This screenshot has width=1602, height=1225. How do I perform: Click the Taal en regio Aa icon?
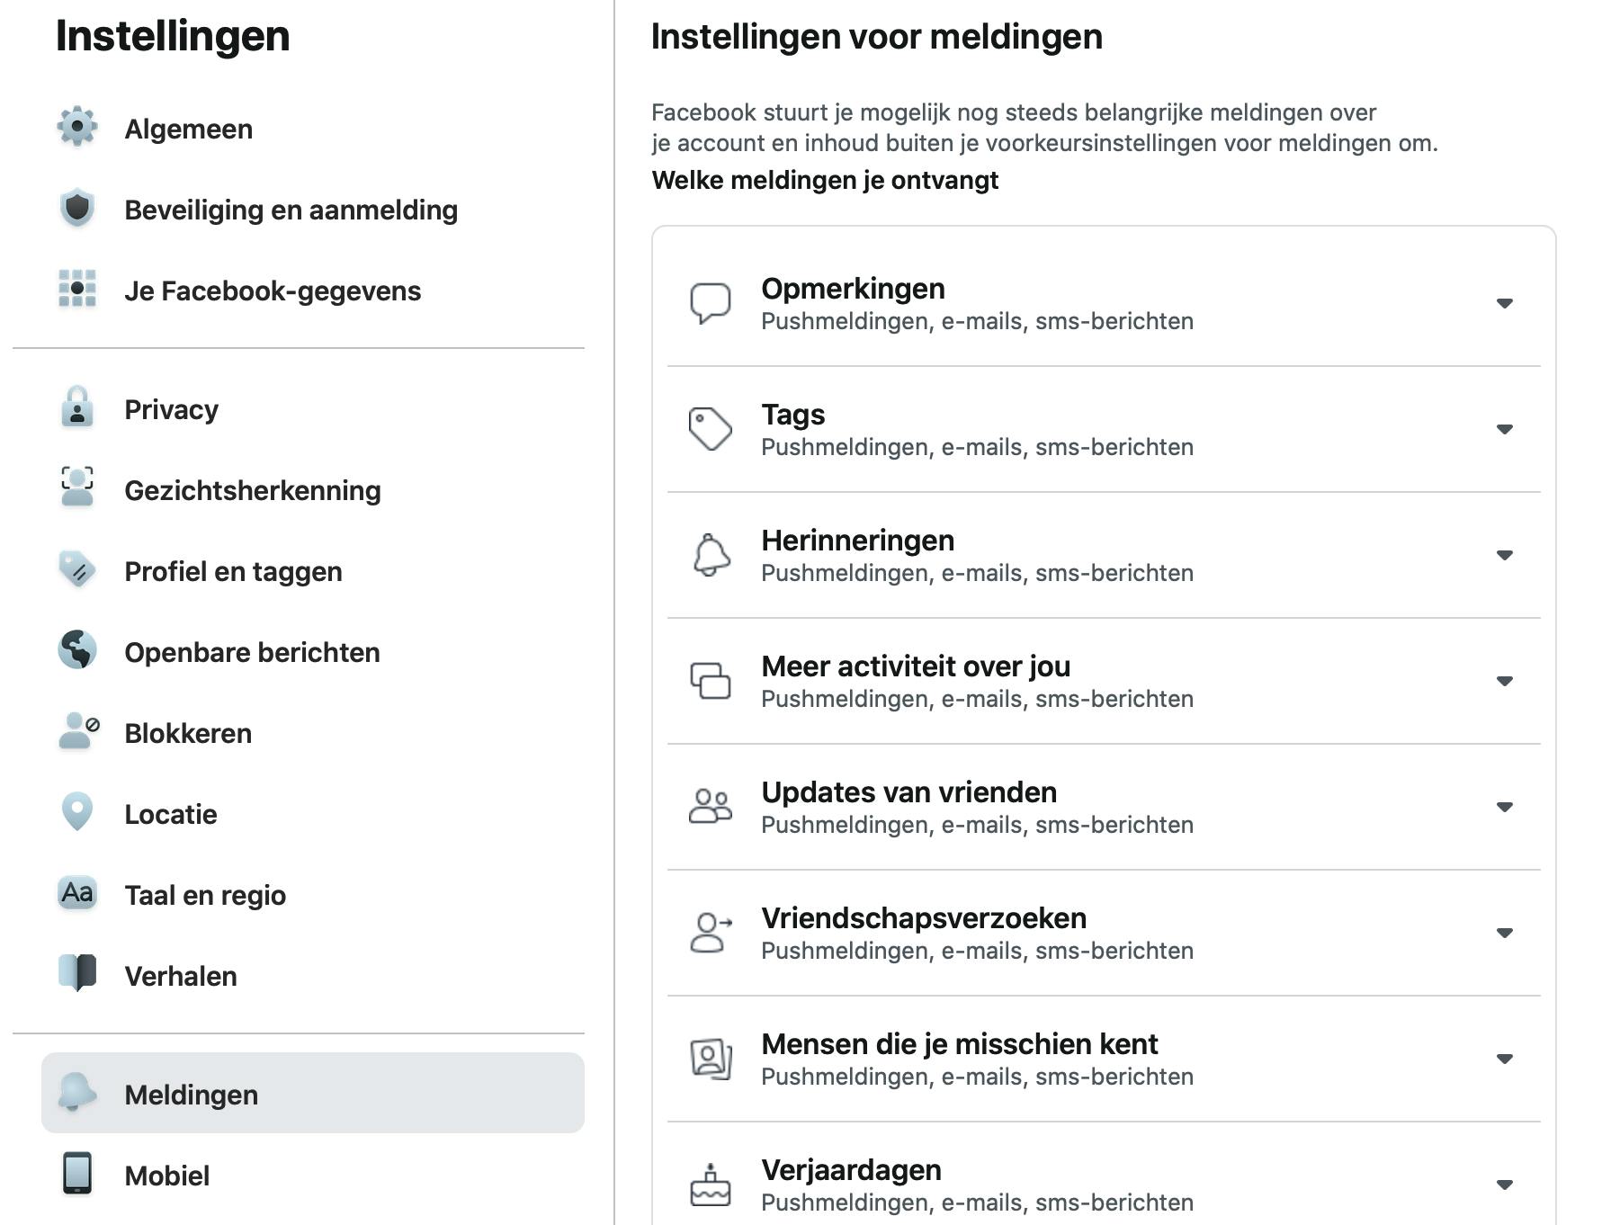tap(77, 893)
